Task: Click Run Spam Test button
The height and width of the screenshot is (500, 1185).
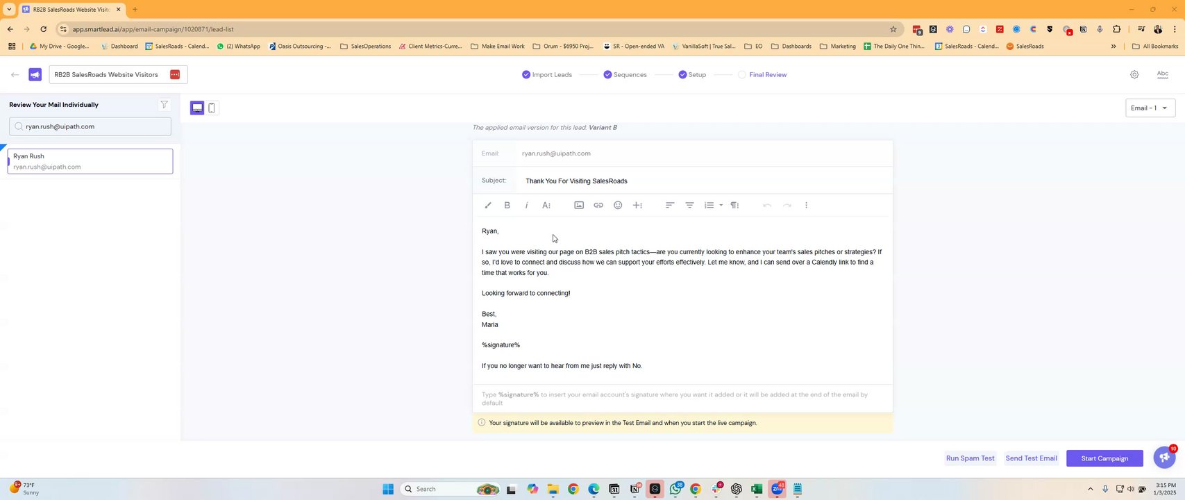Action: 970,458
